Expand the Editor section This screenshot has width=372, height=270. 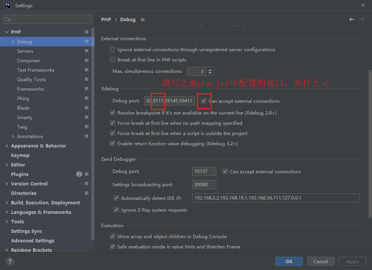coord(7,165)
